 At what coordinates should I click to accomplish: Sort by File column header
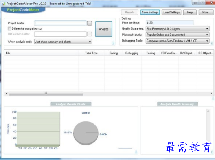pyautogui.click(x=42, y=53)
